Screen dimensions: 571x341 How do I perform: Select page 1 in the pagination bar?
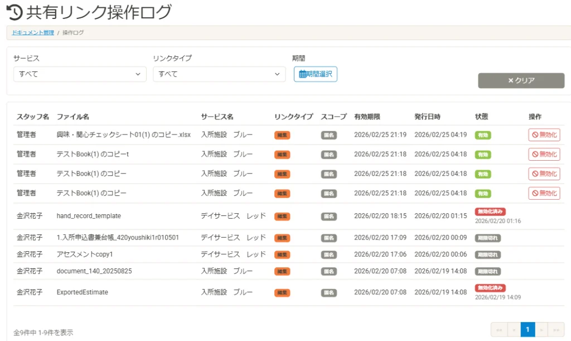pyautogui.click(x=527, y=329)
